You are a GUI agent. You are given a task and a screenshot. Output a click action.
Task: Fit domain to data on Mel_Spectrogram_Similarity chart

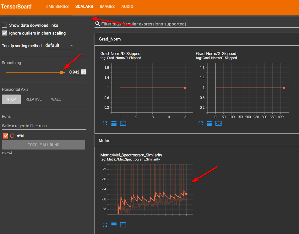[123, 225]
